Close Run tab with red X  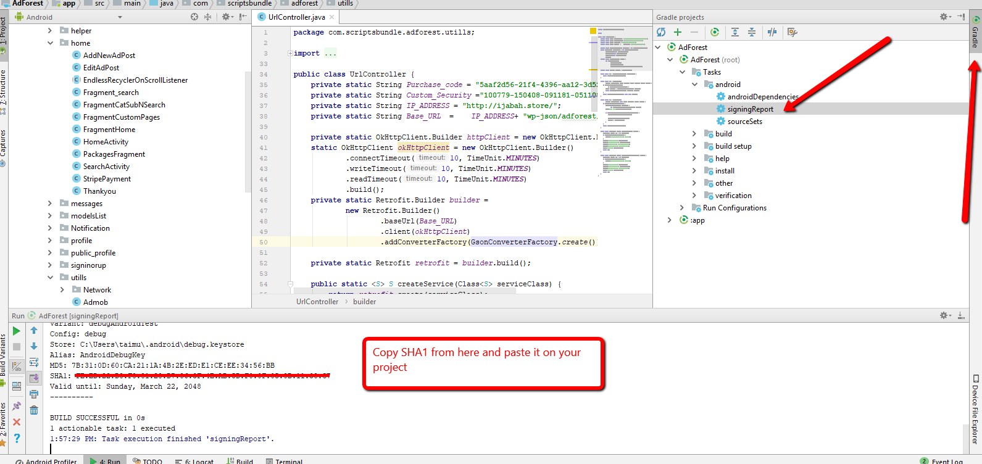[17, 422]
